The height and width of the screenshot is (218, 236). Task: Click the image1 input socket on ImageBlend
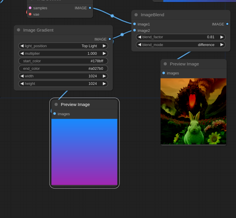click(x=134, y=24)
